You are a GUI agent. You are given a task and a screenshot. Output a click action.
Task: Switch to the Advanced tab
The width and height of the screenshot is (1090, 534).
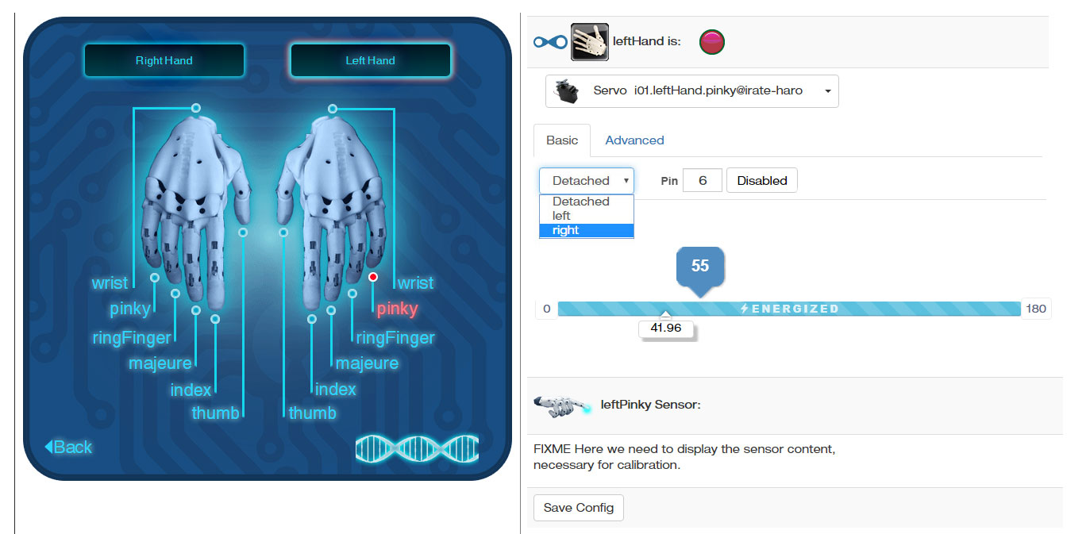tap(634, 140)
